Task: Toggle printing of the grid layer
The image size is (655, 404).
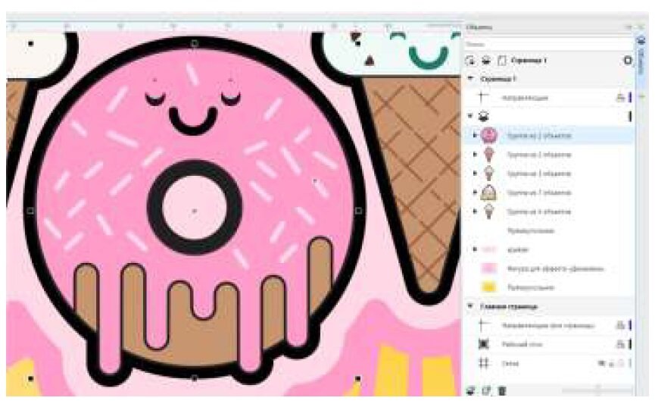Action: click(x=611, y=363)
